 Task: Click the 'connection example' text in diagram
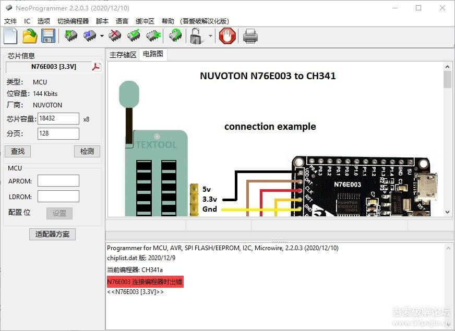click(270, 127)
